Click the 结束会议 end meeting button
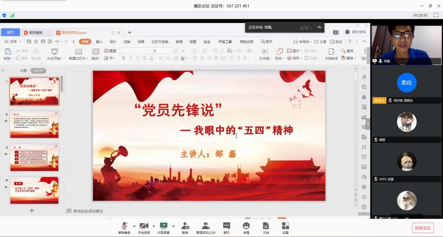 click(422, 228)
